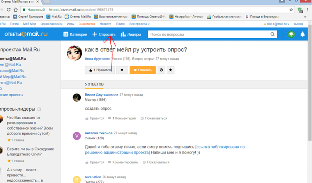Open the klot-1@mail.ru account dropdown
Image resolution: width=312 pixels, height=183 pixels.
coord(277,24)
